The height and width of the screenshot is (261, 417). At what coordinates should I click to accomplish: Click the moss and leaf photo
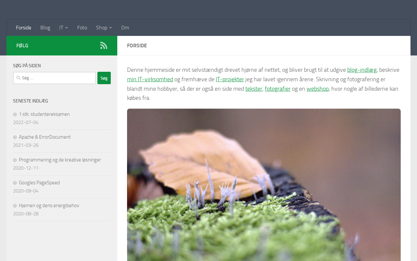[264, 185]
